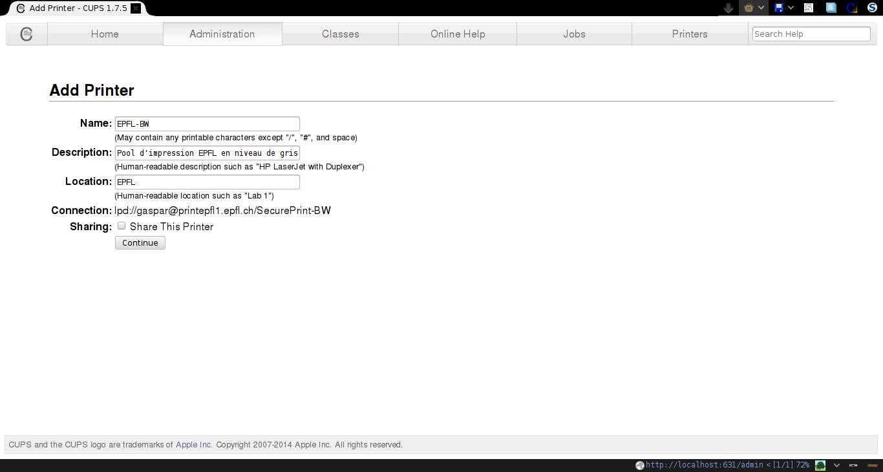The height and width of the screenshot is (472, 883).
Task: Focus the Search Help input field
Action: point(811,34)
